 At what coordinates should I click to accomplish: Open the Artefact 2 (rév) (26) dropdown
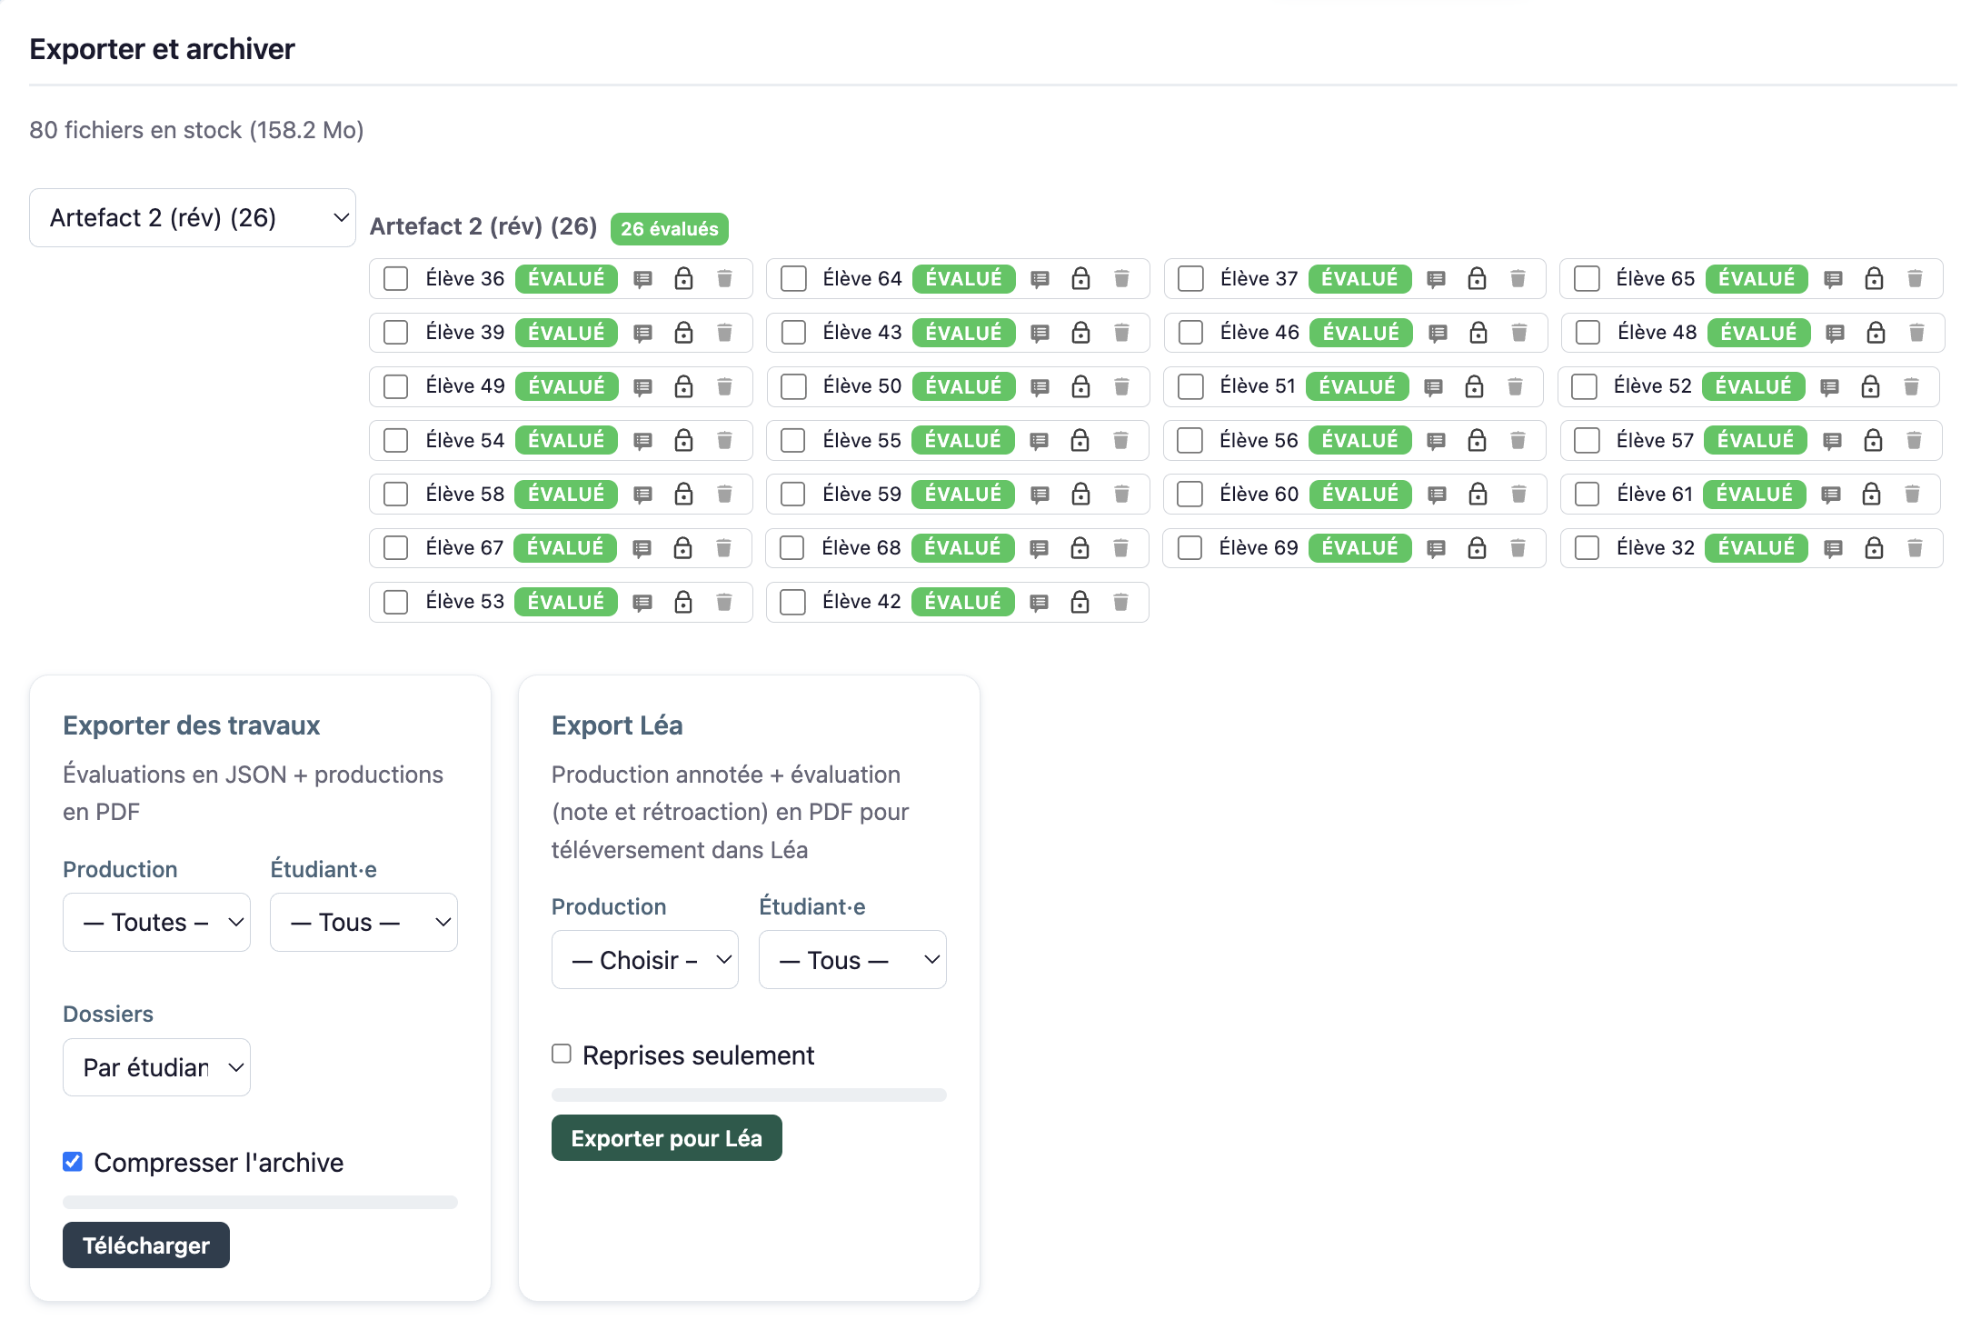193,217
